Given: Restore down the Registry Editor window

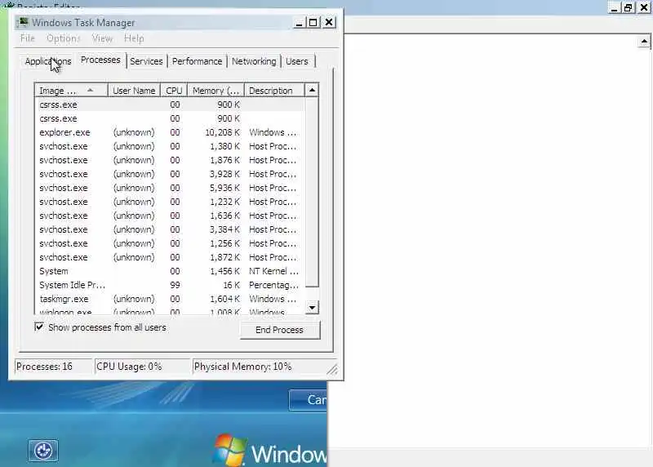Looking at the screenshot, I should tap(628, 7).
